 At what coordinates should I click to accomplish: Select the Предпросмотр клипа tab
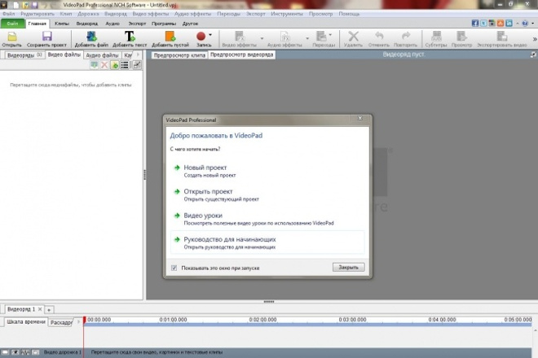click(179, 55)
